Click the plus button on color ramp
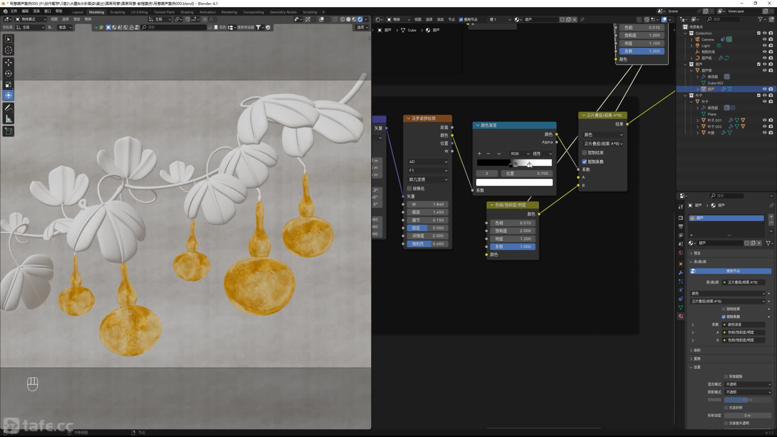777x437 pixels. click(480, 154)
